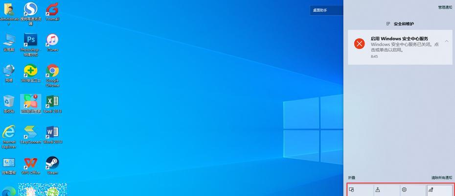Open the 启用 Windows 安全中心服务 notification
This screenshot has width=455, height=196.
[x=400, y=47]
